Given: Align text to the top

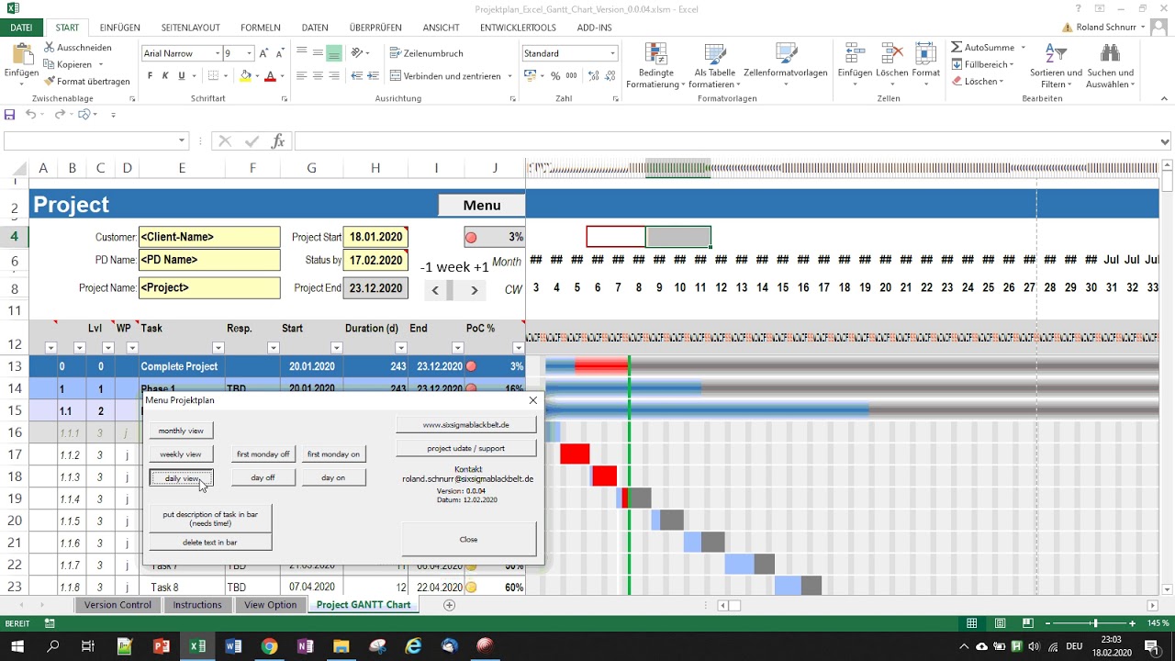Looking at the screenshot, I should pyautogui.click(x=303, y=53).
